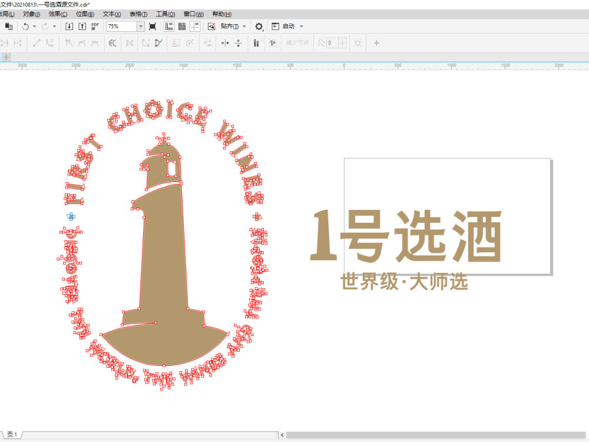Toggle the Show Rulers button
The image size is (589, 442).
click(x=169, y=27)
